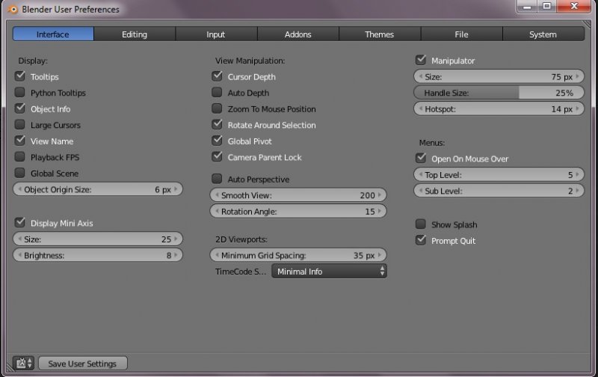Decrease Rotation Angle value

[x=217, y=211]
